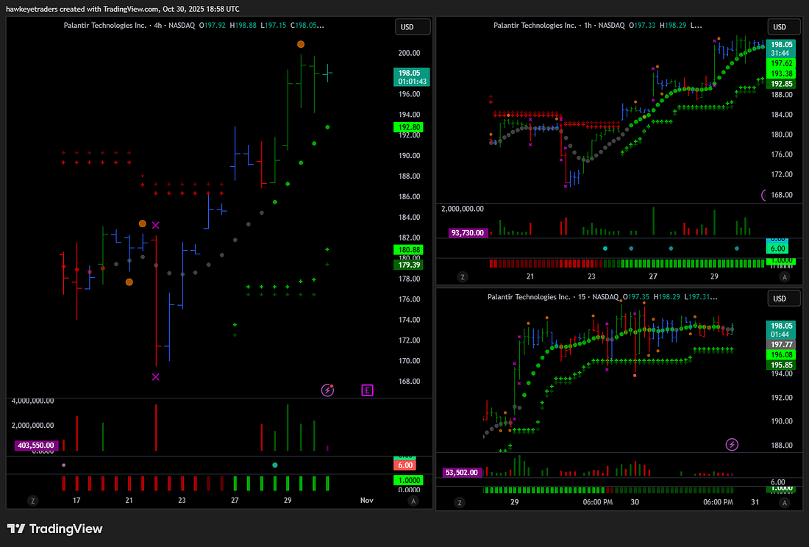809x547 pixels.
Task: Toggle auto scale (A) on the 1h chart
Action: pyautogui.click(x=785, y=277)
